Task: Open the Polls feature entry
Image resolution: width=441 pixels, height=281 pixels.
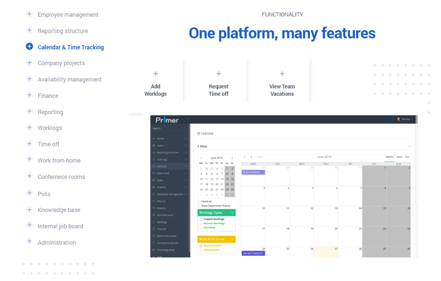Action: pos(44,194)
